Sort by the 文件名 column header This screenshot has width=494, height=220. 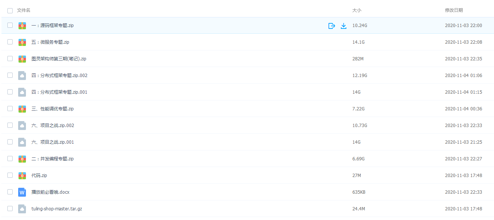24,10
